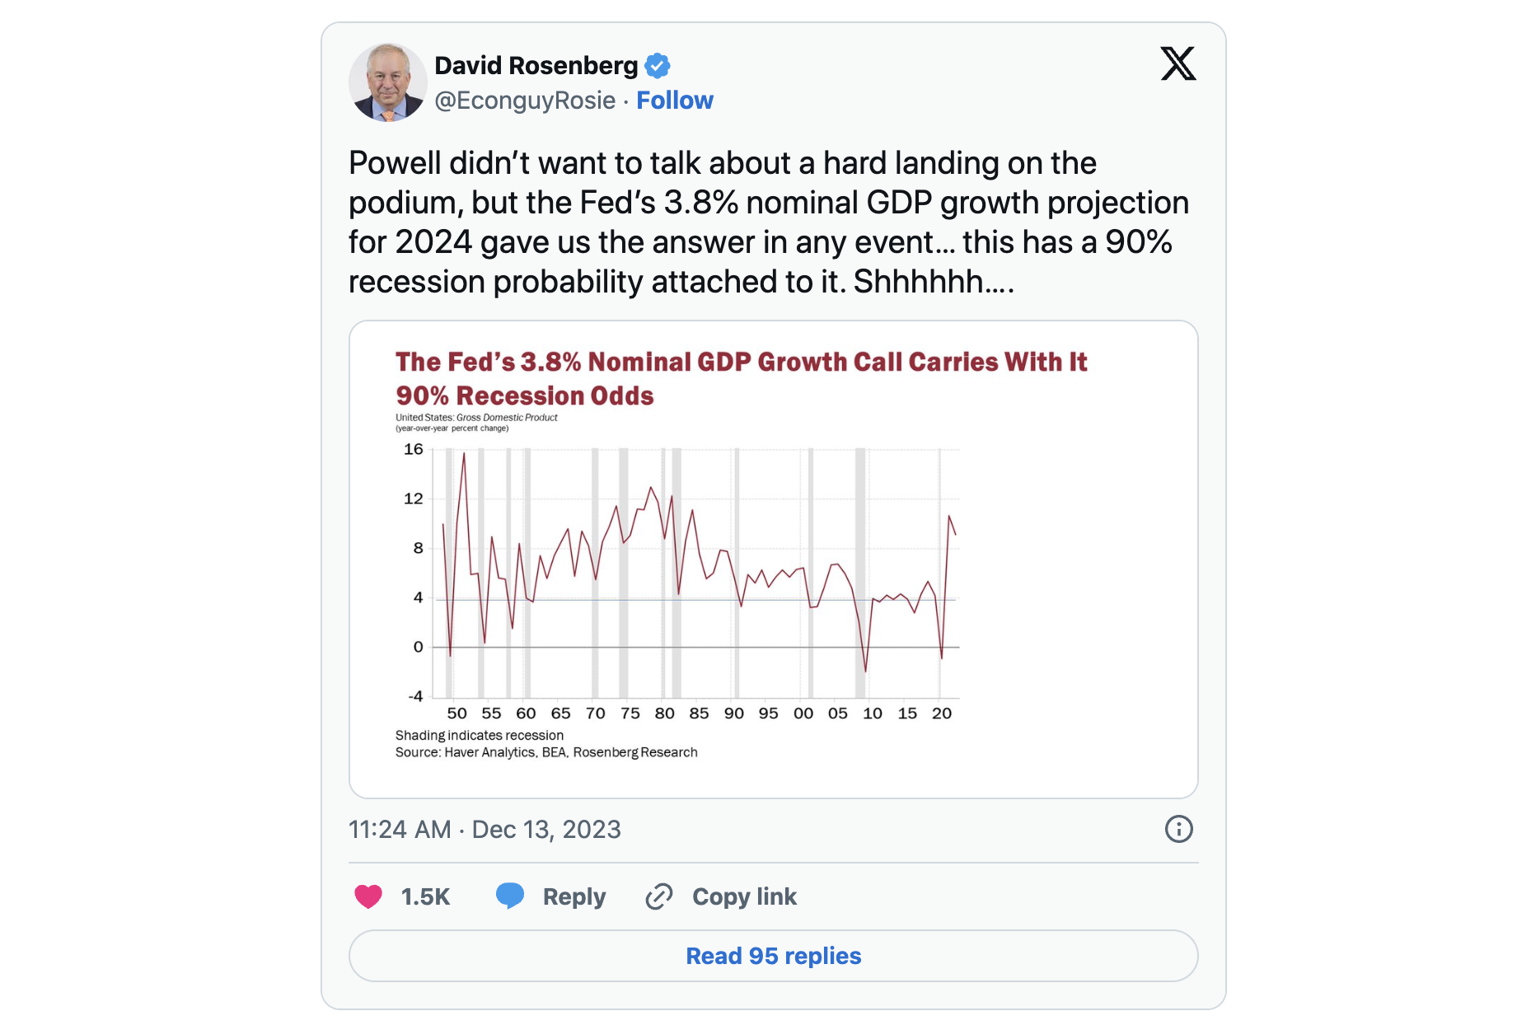1531x1025 pixels.
Task: Click the X logo icon
Action: pos(1178,63)
